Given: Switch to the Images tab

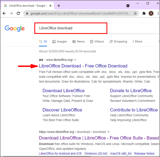Looking at the screenshot, I should pyautogui.click(x=60, y=42).
